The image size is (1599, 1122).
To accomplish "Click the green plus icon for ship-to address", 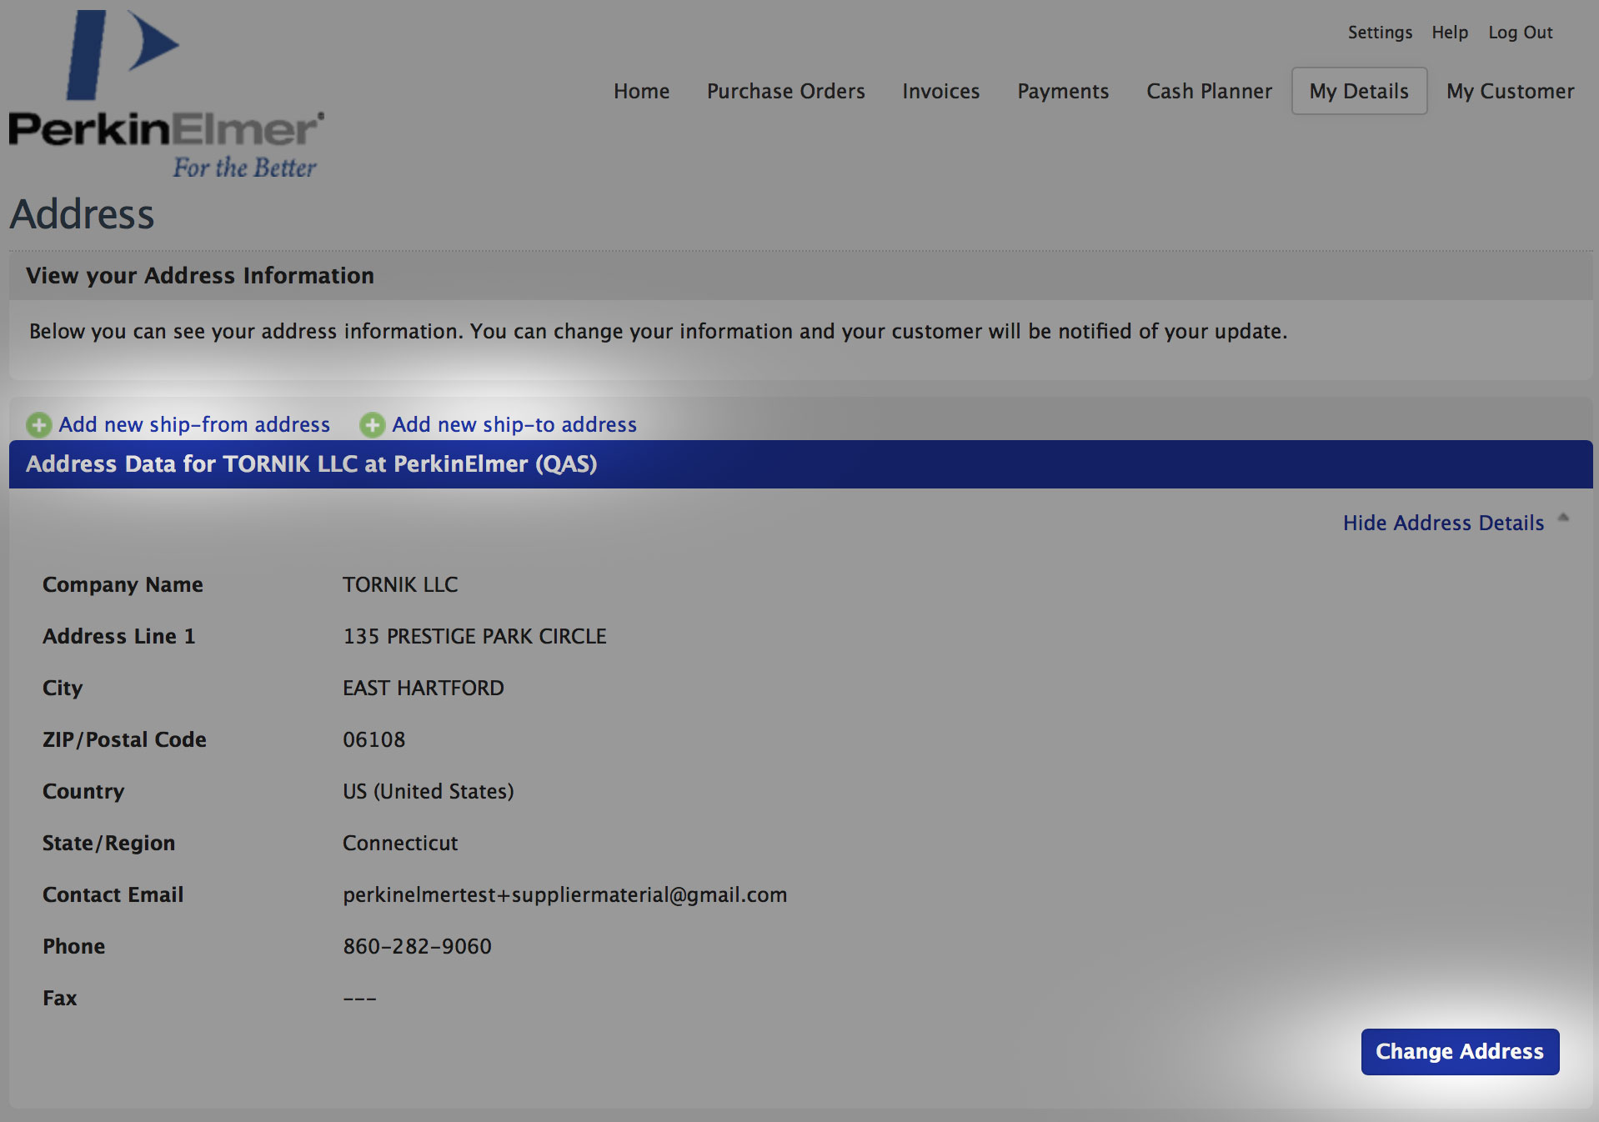I will click(372, 425).
